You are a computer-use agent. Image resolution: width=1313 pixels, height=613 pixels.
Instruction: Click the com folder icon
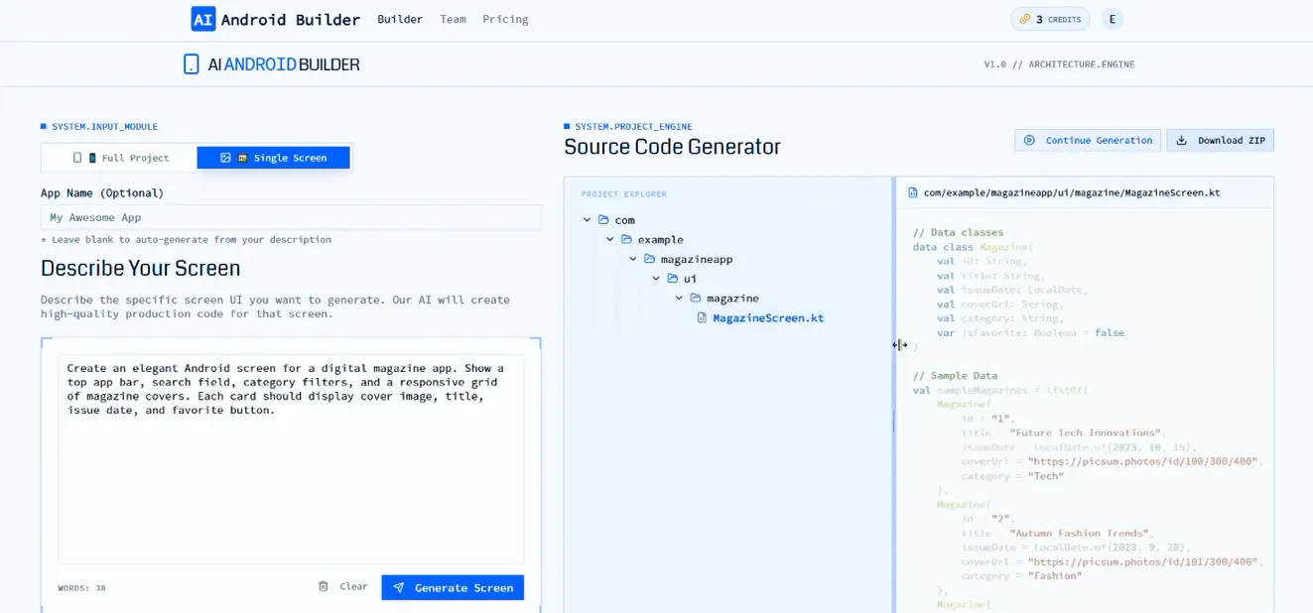pos(603,220)
